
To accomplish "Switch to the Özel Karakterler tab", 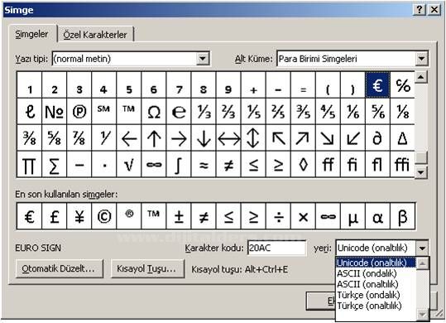I will click(95, 35).
